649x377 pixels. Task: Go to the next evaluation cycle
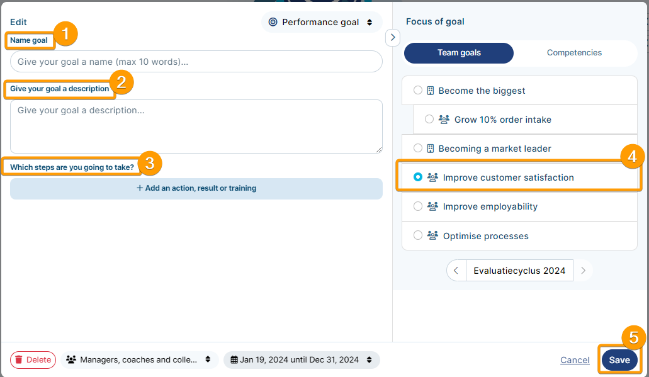583,271
